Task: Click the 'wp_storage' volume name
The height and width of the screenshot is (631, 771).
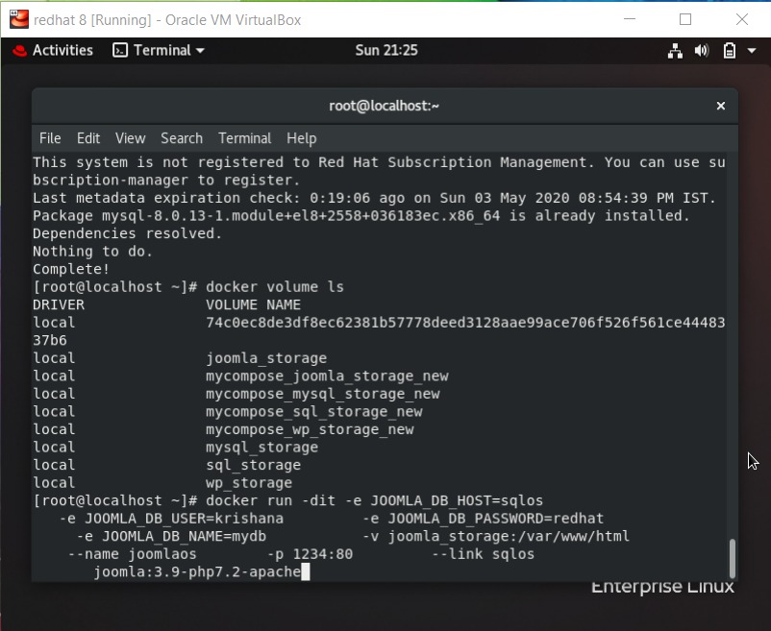Action: (249, 483)
